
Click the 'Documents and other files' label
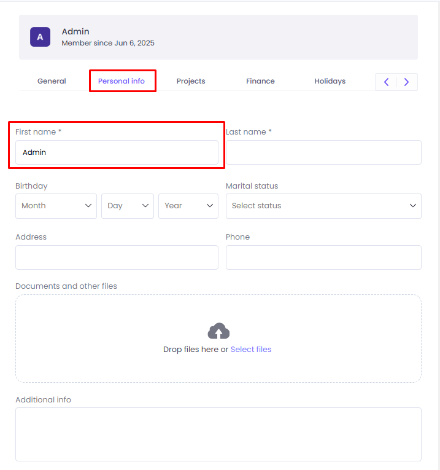(x=66, y=286)
